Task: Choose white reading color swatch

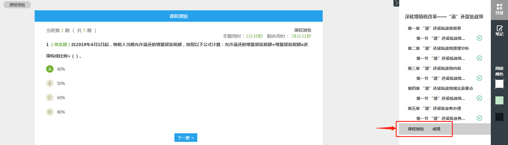Action: [x=499, y=84]
